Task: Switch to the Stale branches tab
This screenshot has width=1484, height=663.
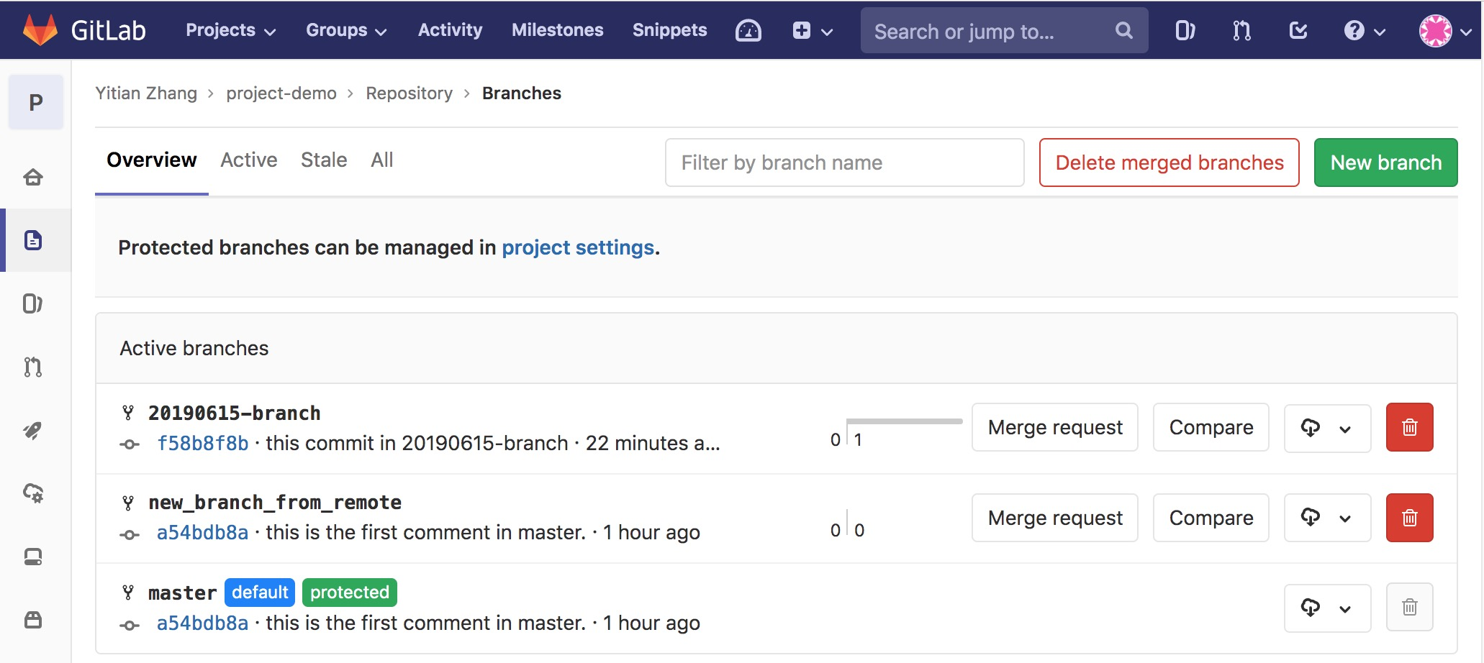Action: [323, 160]
